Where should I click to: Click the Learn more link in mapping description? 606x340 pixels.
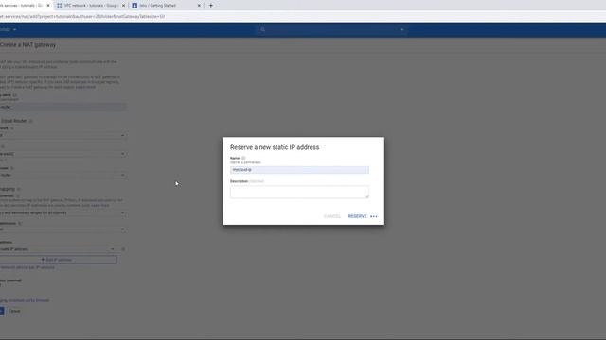click(x=101, y=206)
